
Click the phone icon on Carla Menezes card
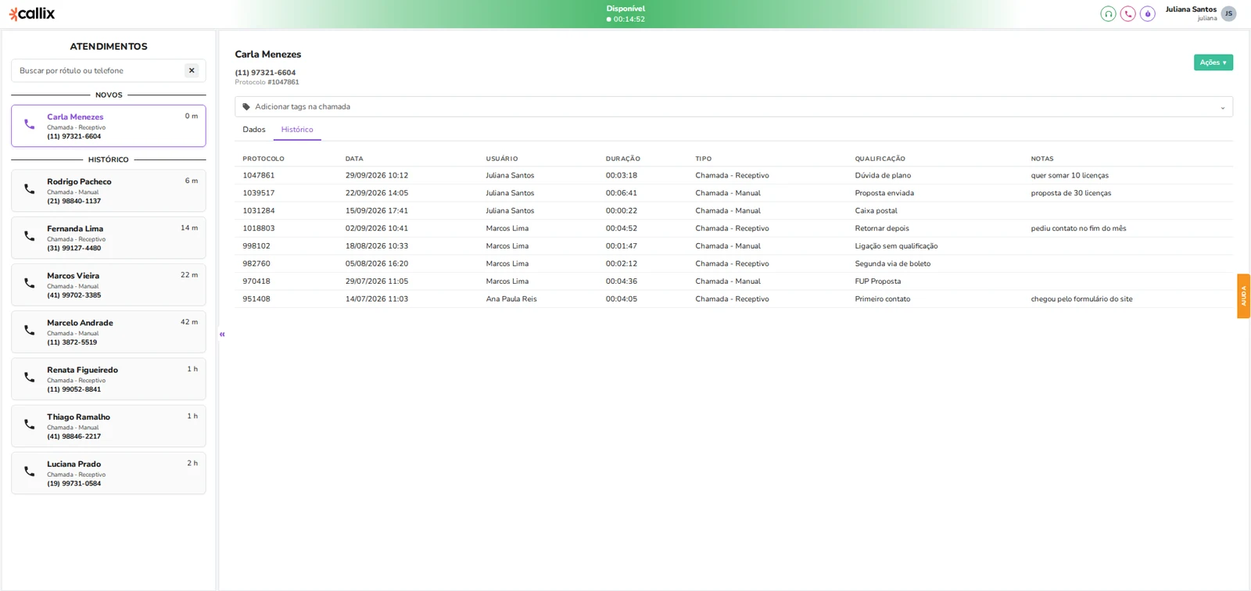tap(29, 125)
